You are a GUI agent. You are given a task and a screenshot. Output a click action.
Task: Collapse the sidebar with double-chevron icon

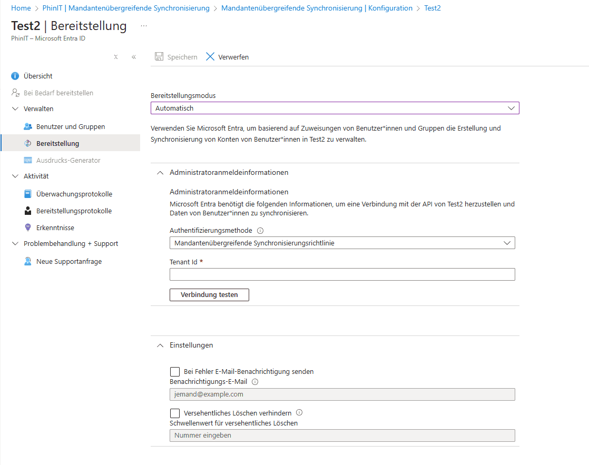click(x=134, y=57)
